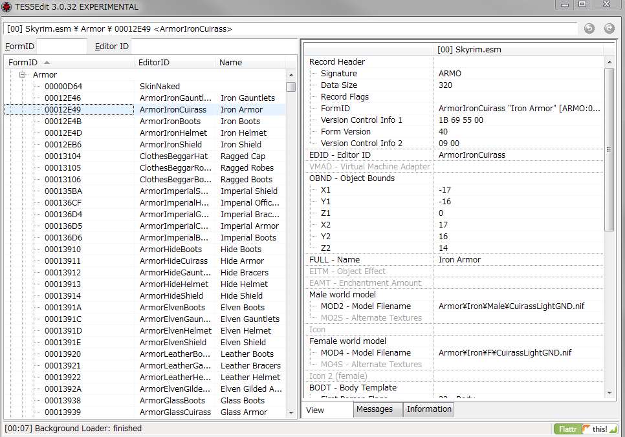Click the record tree scrollbar thumb
The height and width of the screenshot is (437, 625).
click(291, 87)
